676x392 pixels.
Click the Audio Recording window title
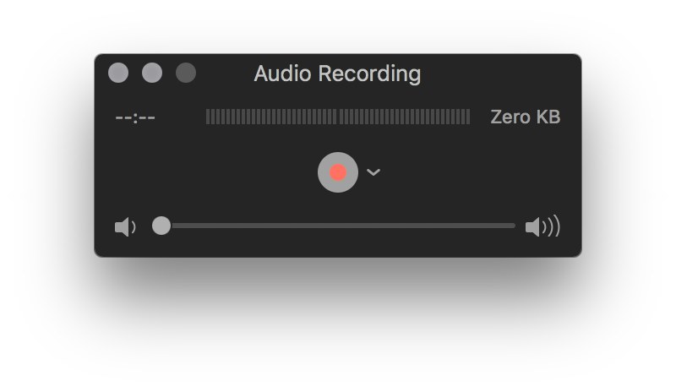pyautogui.click(x=337, y=73)
